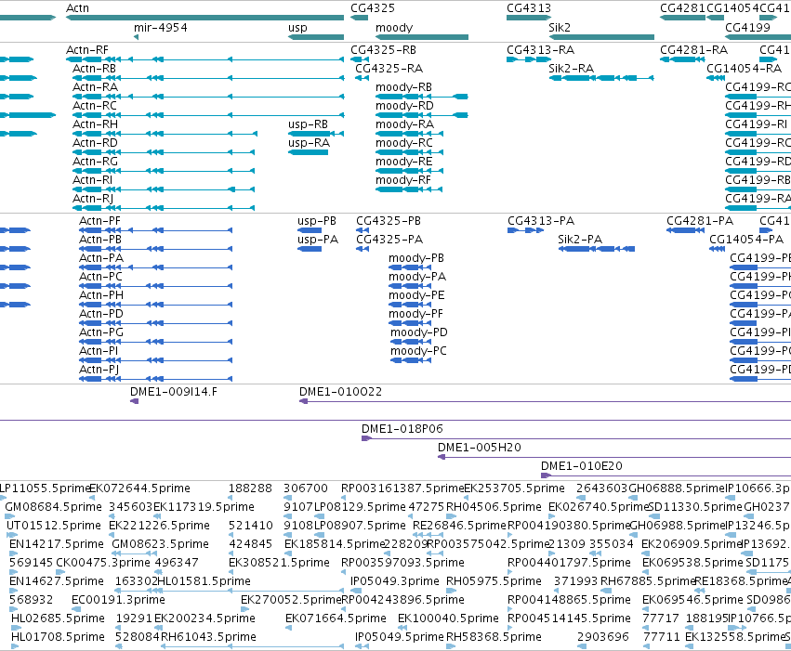
Task: Open the Actn-RH transcript label
Action: [x=96, y=124]
